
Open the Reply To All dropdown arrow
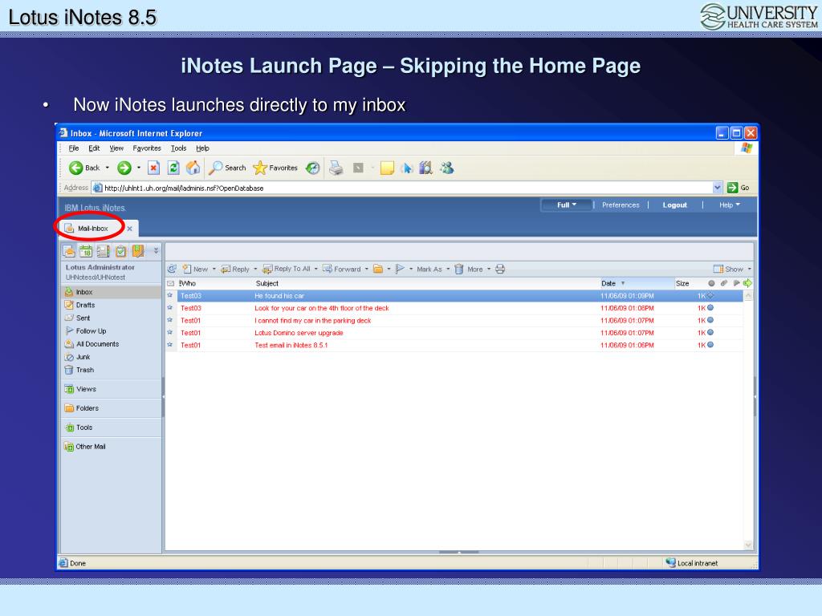tap(316, 269)
